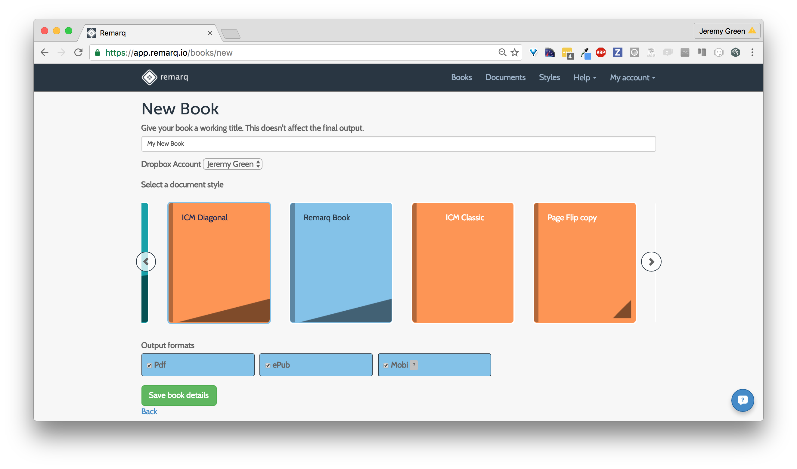This screenshot has width=797, height=469.
Task: Follow the Back link
Action: tap(149, 412)
